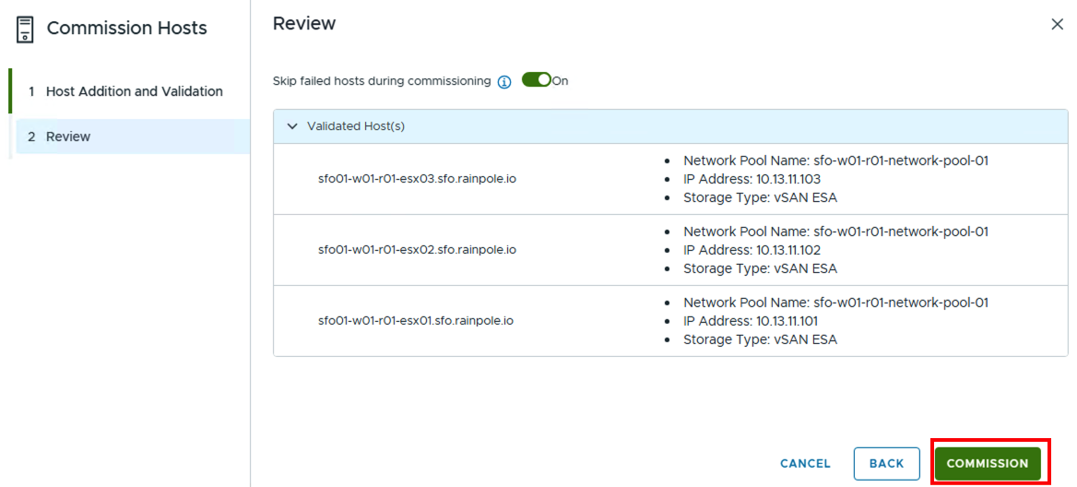Image resolution: width=1077 pixels, height=487 pixels.
Task: Close the Commission Hosts wizard with X
Action: (x=1057, y=25)
